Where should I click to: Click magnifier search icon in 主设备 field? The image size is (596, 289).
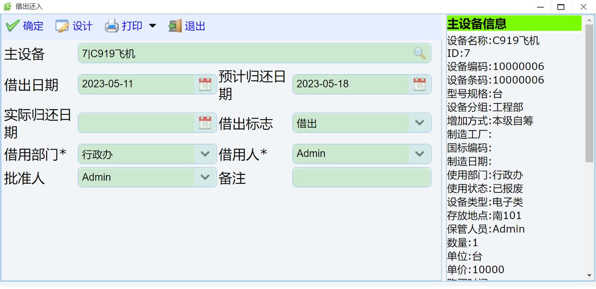pyautogui.click(x=419, y=54)
